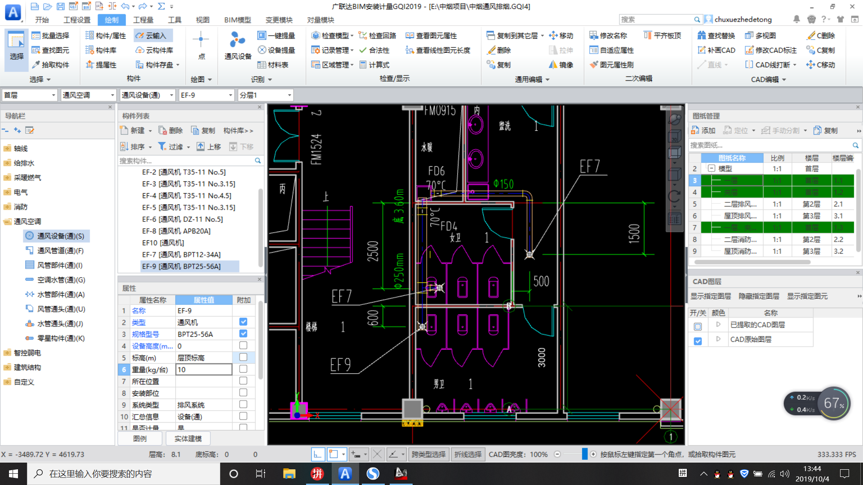This screenshot has width=863, height=485.
Task: Open 构件/属性 component properties
Action: point(106,35)
